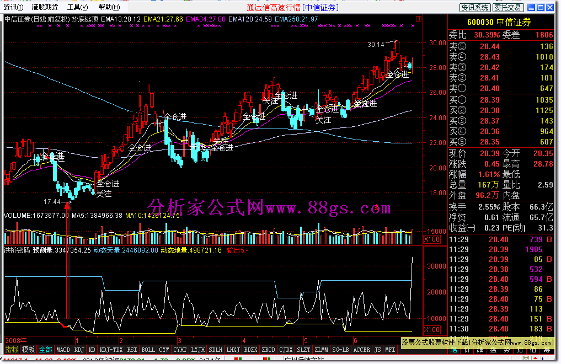Switch to the CYW indicator tab

tap(164, 350)
